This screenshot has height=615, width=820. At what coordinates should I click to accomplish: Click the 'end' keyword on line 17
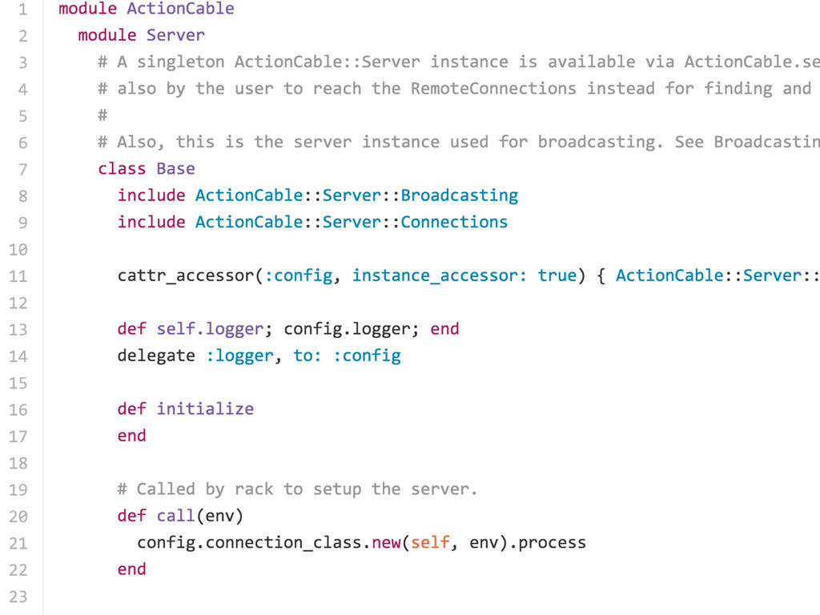tap(132, 436)
